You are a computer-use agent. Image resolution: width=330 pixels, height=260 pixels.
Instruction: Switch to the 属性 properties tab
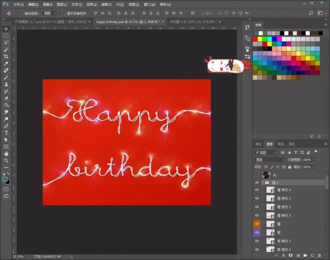[x=258, y=144]
